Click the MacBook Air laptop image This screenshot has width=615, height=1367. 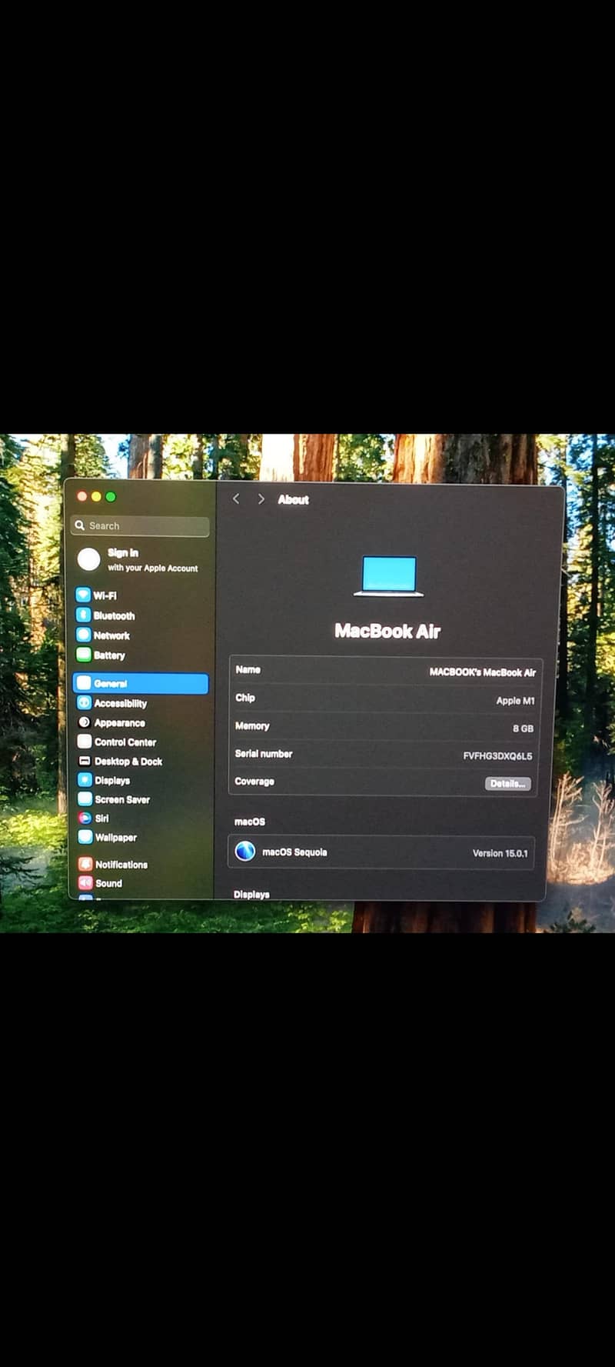pos(389,576)
